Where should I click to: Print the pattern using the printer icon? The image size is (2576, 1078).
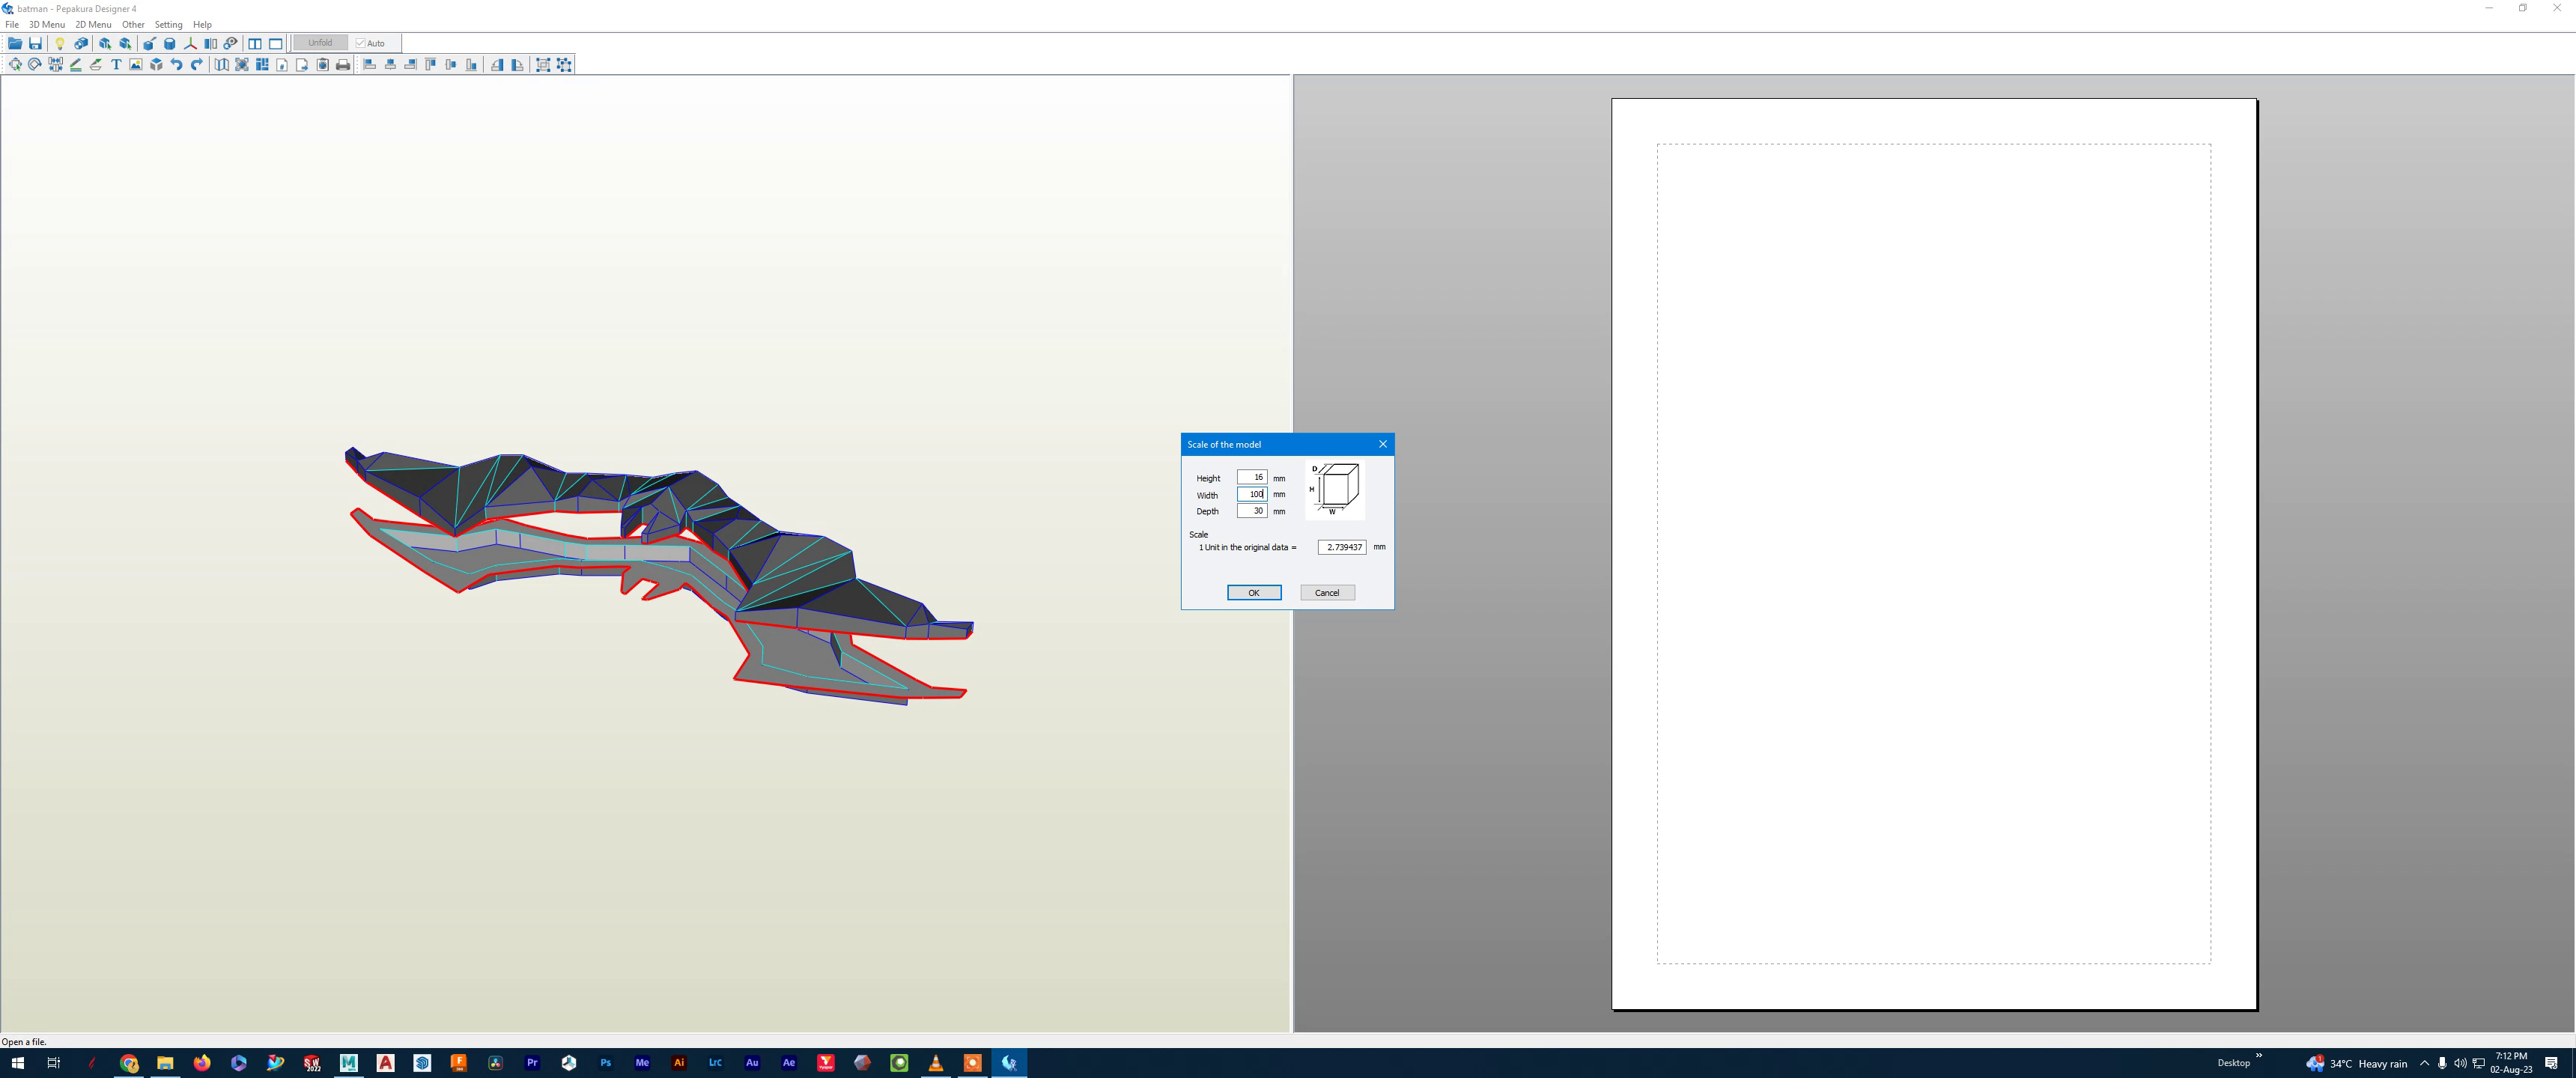click(342, 64)
